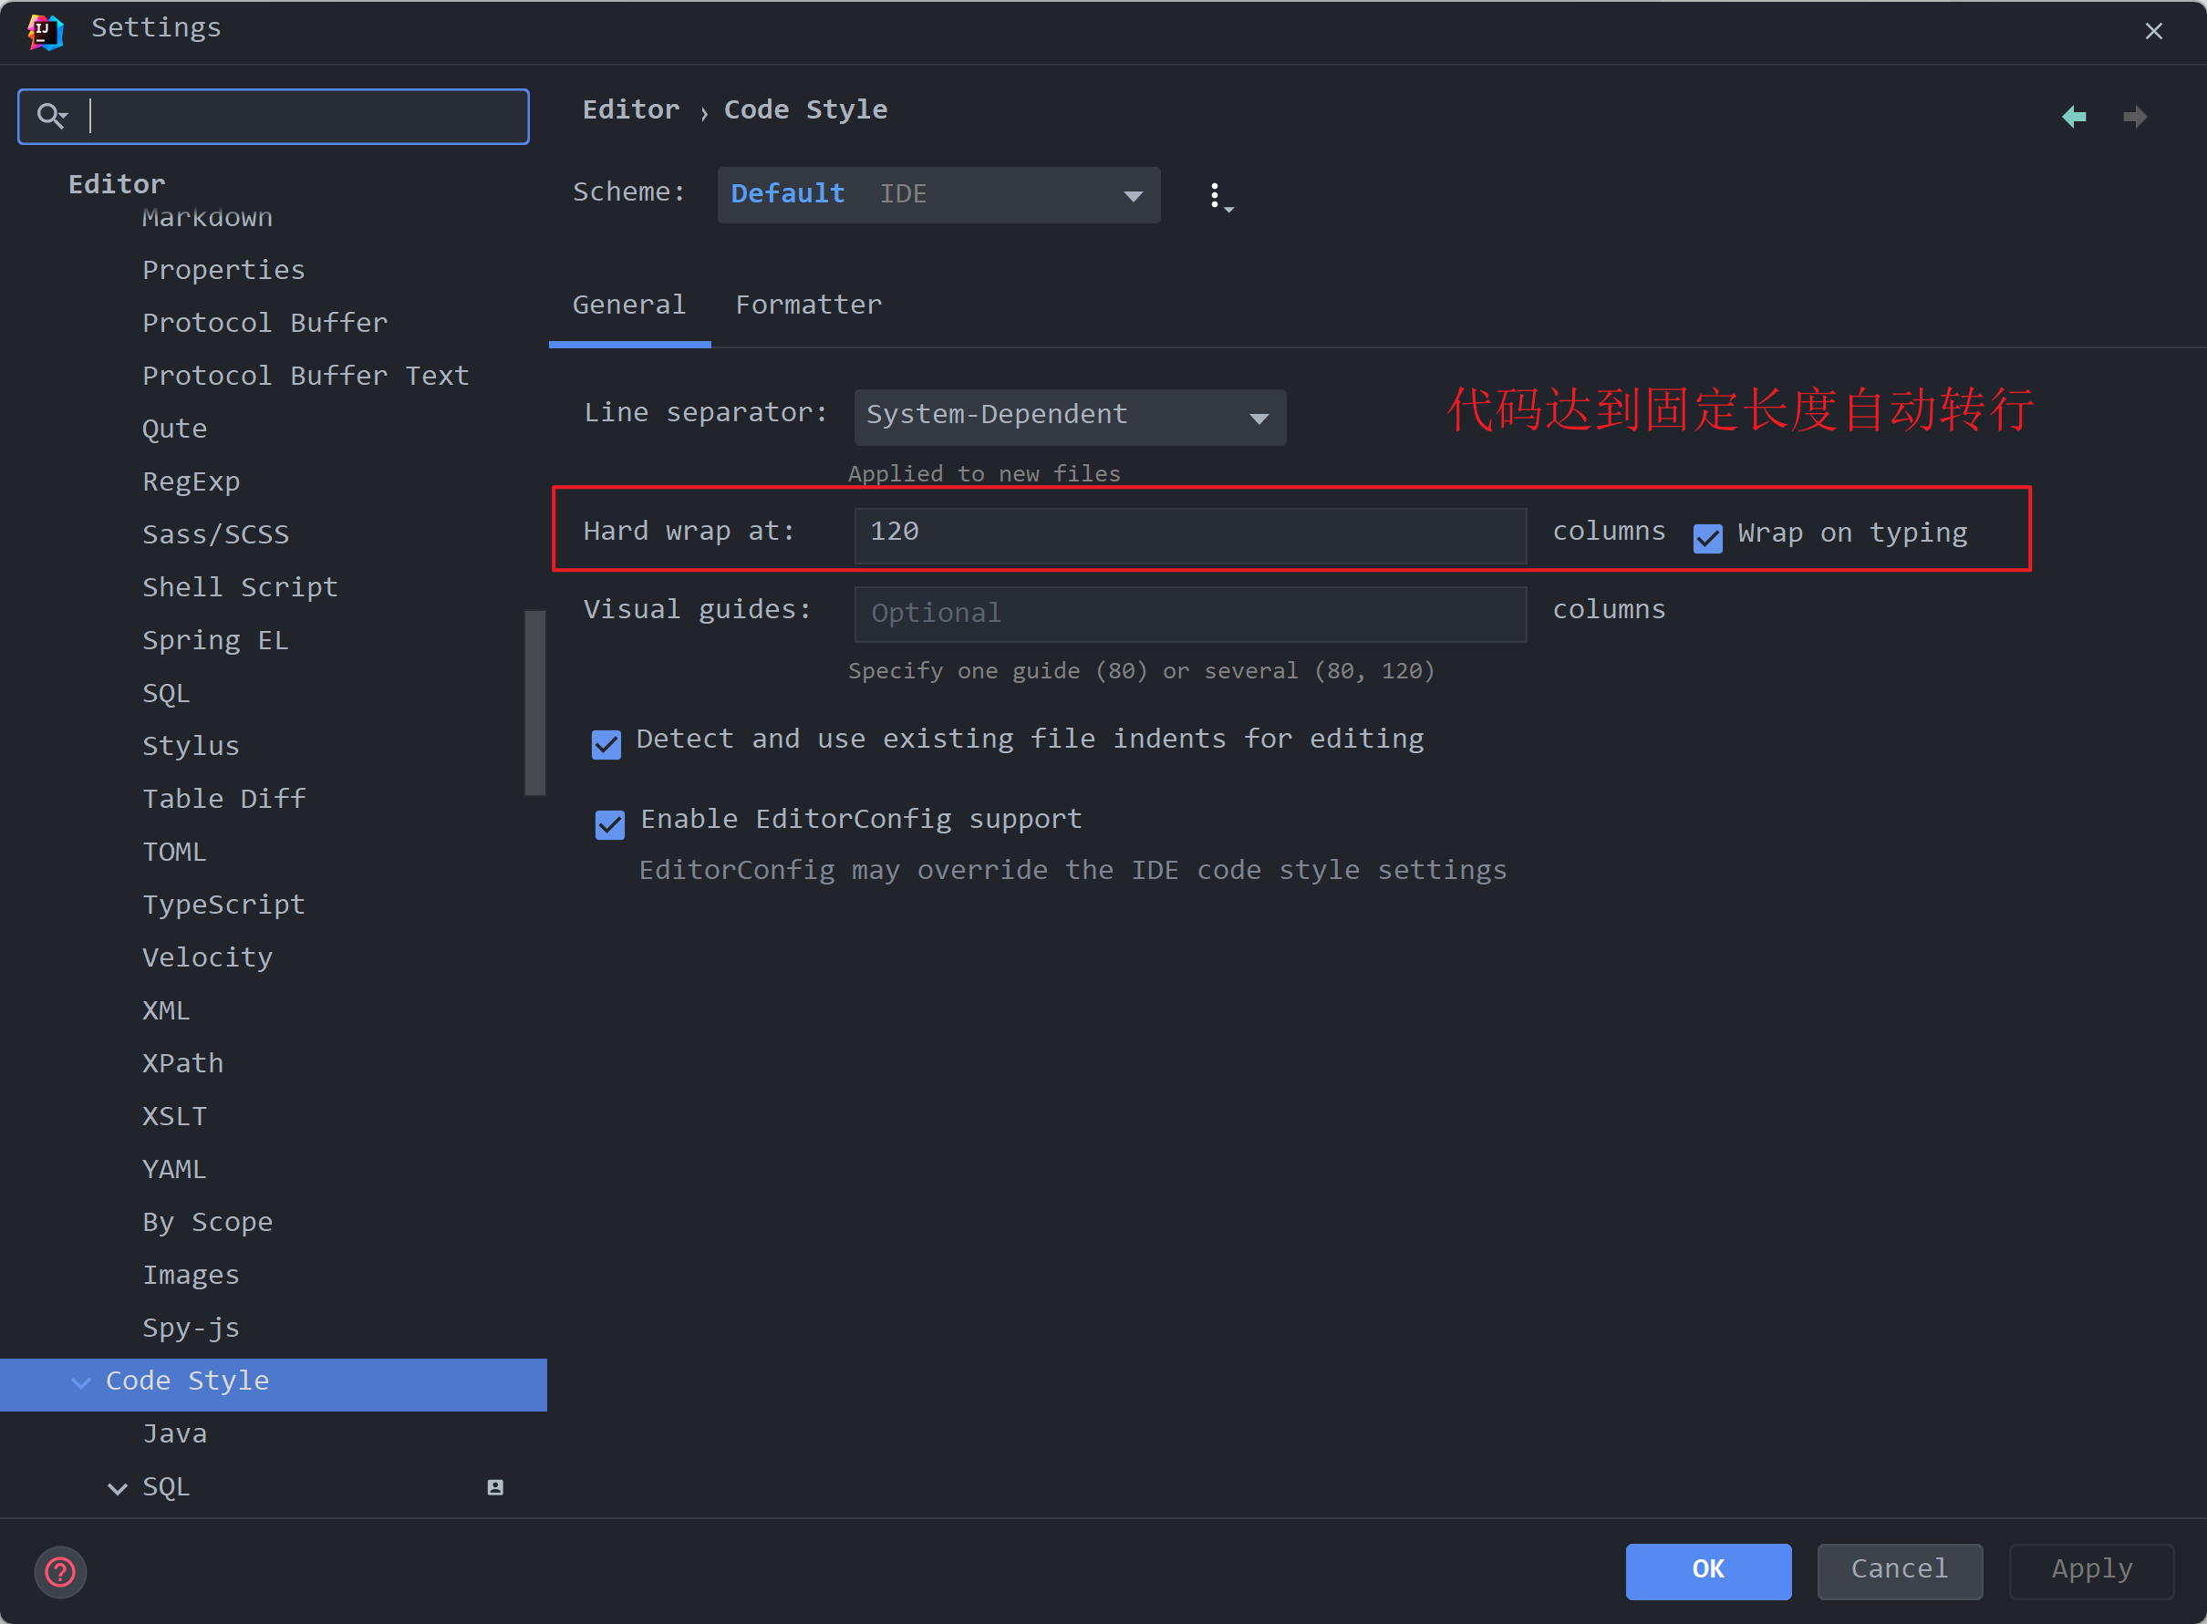2207x1624 pixels.
Task: Click the back navigation arrow icon
Action: coord(2073,117)
